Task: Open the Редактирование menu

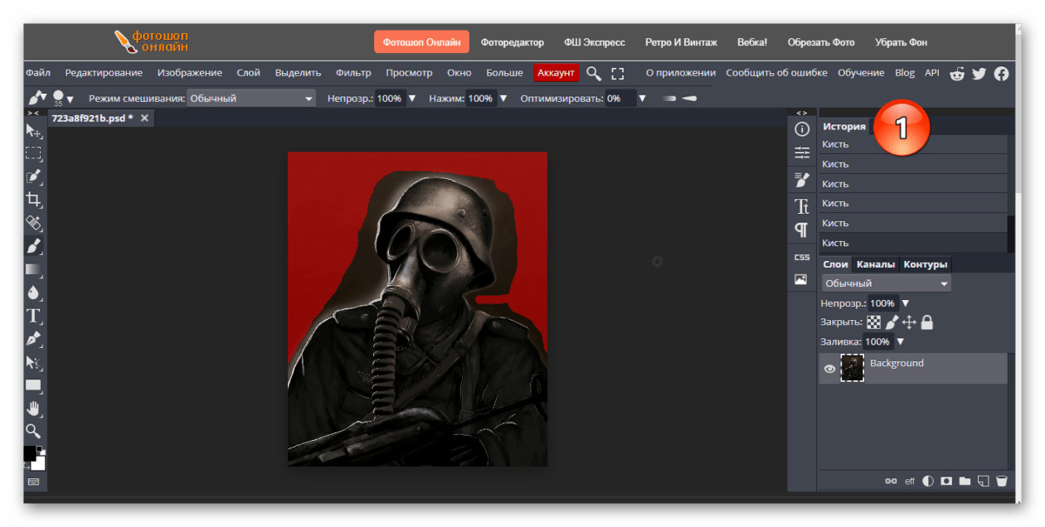Action: click(x=104, y=73)
